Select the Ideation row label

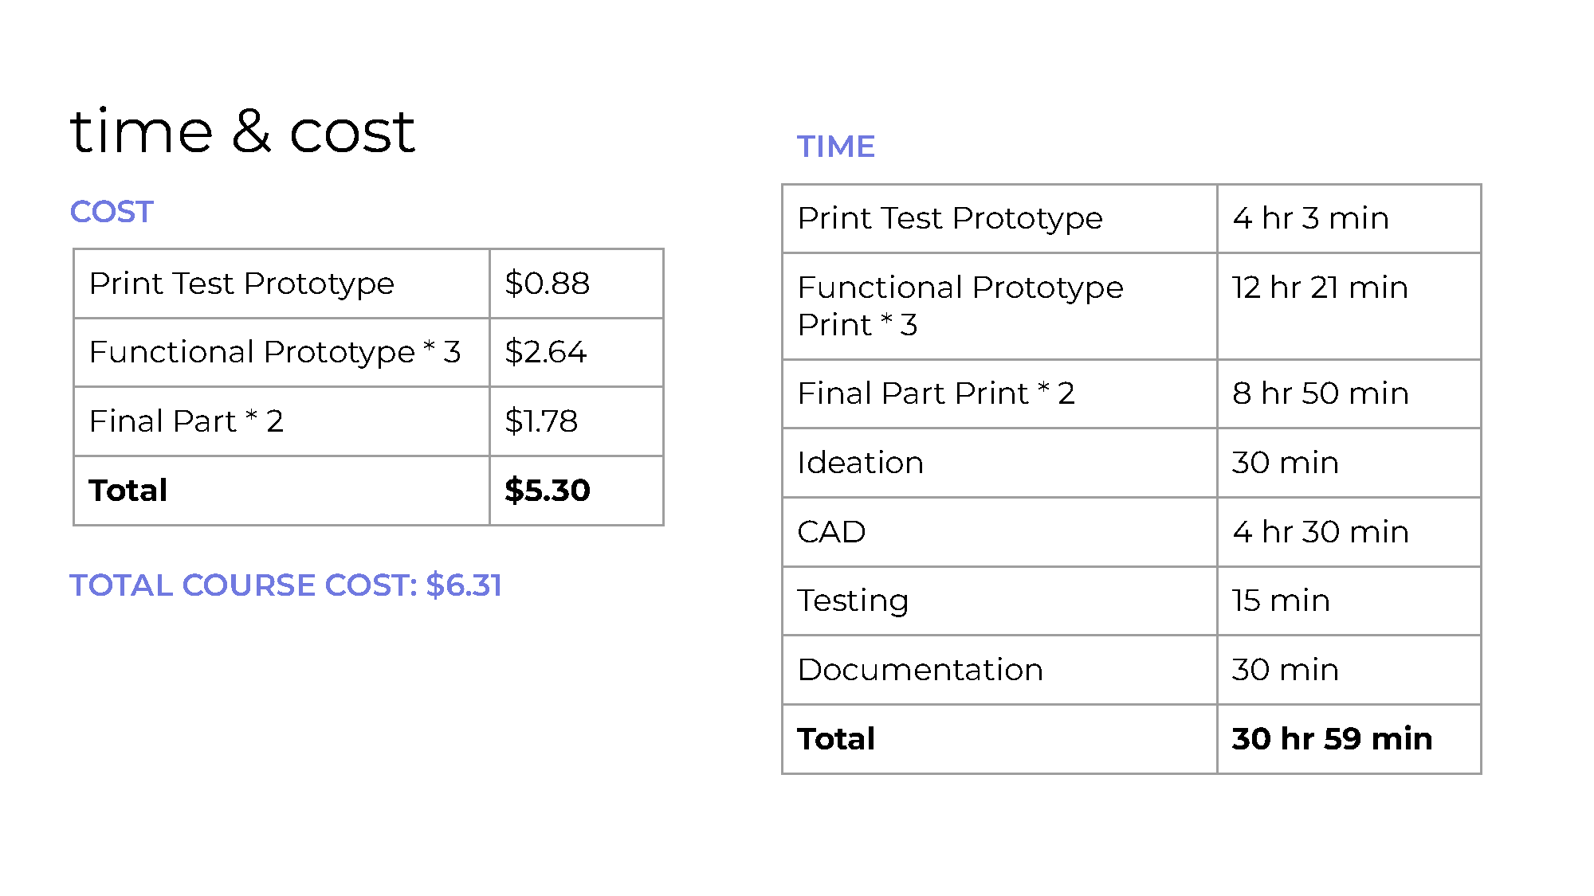tap(861, 463)
